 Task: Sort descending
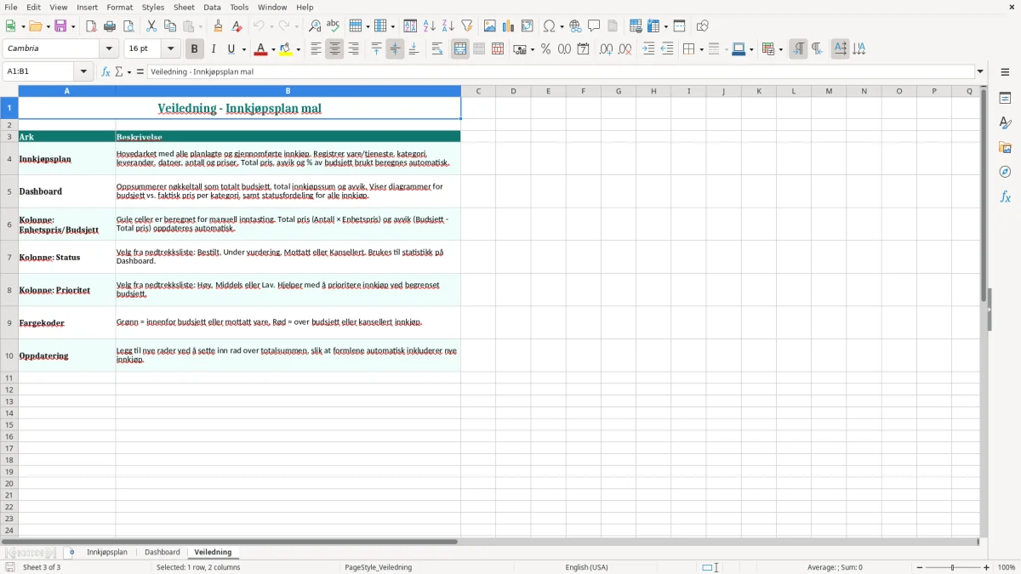[x=448, y=26]
